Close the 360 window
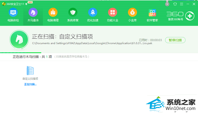 pos(194,4)
